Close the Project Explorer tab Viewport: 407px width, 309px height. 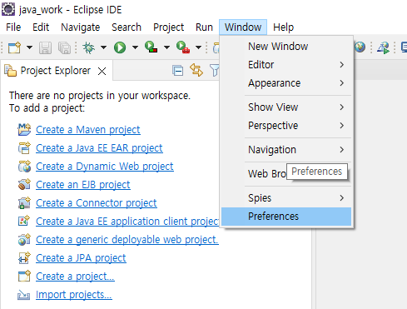point(102,72)
